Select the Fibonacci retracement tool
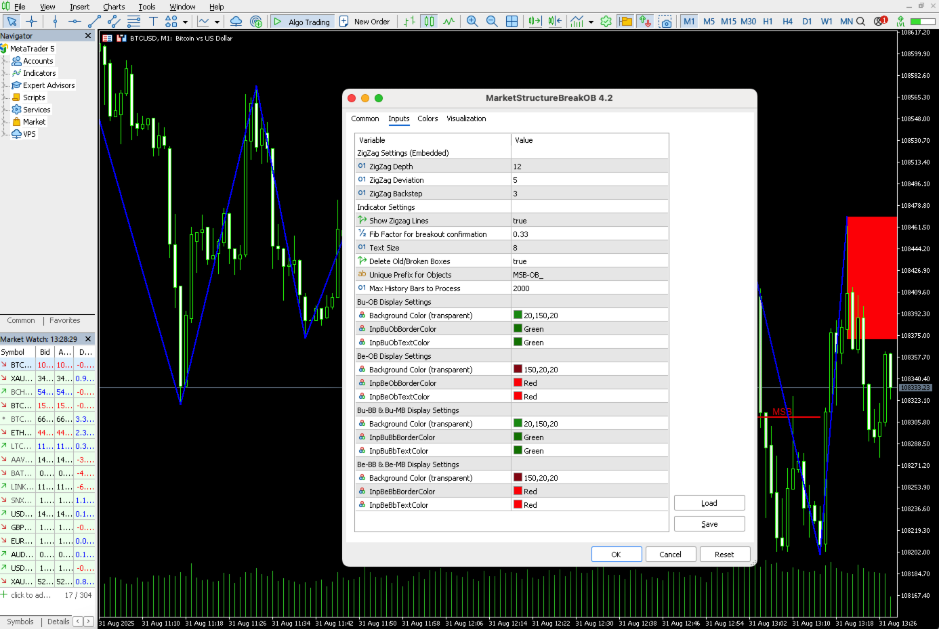The image size is (939, 629). [133, 22]
